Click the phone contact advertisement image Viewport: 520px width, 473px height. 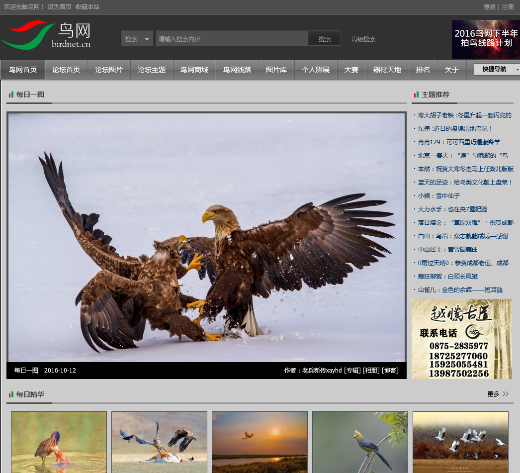(x=461, y=339)
